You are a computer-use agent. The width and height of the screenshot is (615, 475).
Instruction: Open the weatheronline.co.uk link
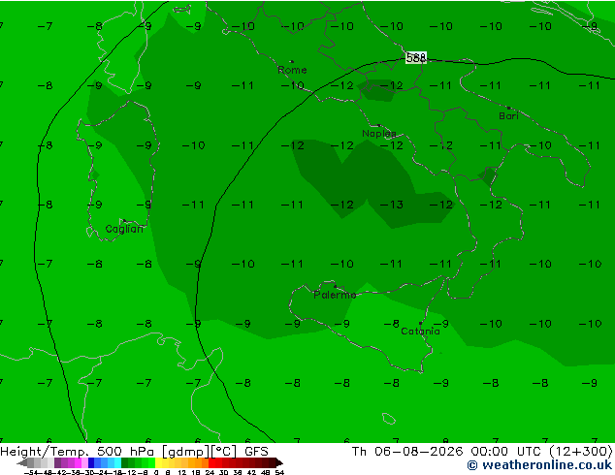539,465
